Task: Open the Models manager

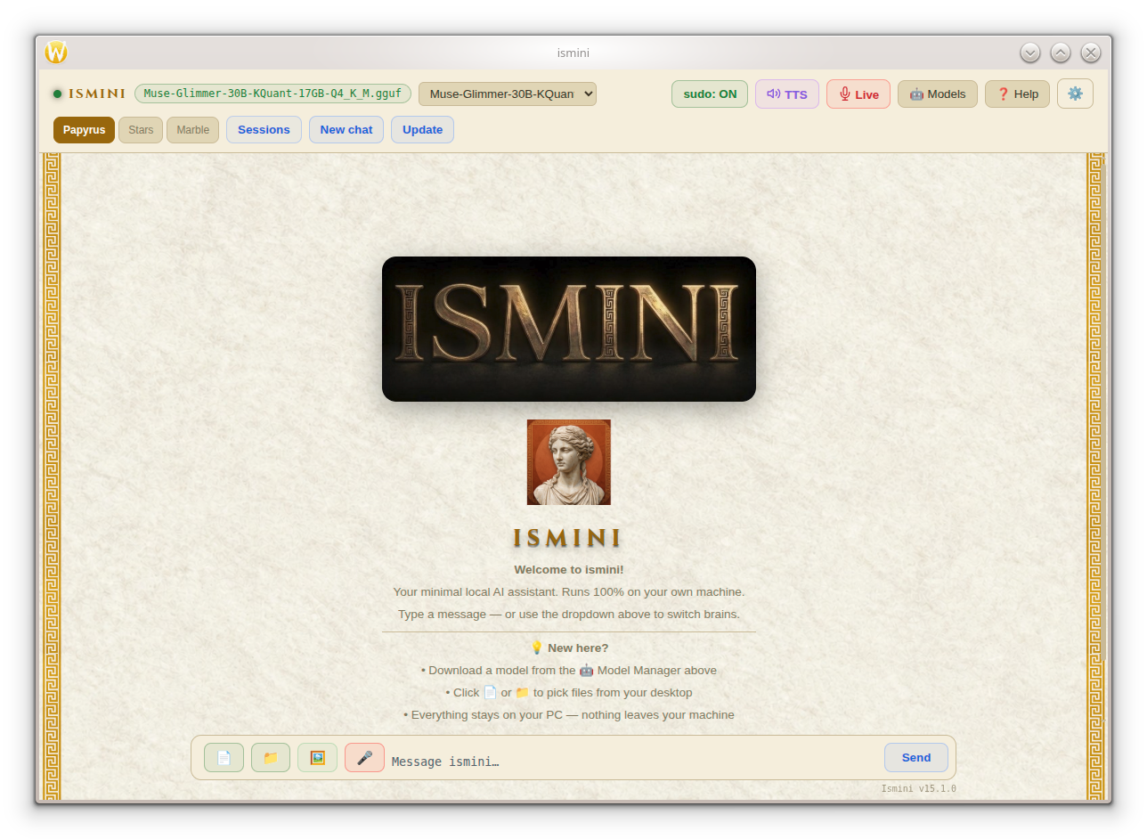Action: pyautogui.click(x=938, y=94)
